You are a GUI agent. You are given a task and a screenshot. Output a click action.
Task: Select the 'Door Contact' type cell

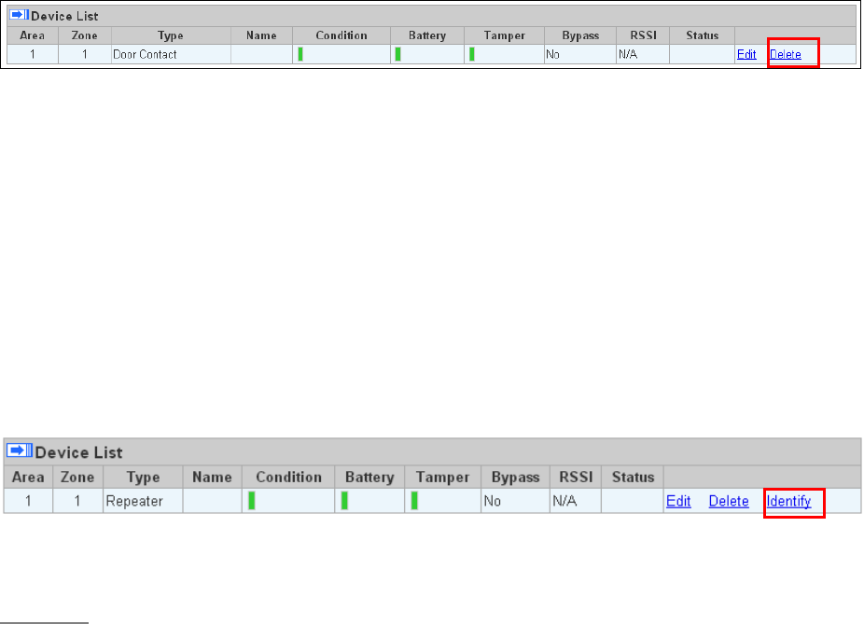pyautogui.click(x=171, y=54)
